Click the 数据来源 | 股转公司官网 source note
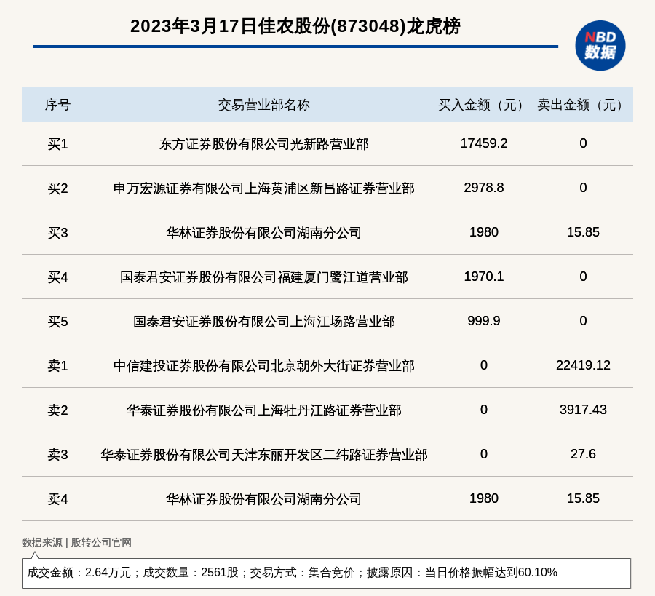Image resolution: width=655 pixels, height=596 pixels. (x=76, y=543)
